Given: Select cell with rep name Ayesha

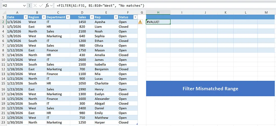Looking at the screenshot, I should tap(106, 22).
